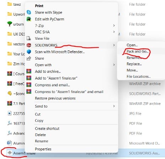
Task: Select the UX DES folder icon
Action: coord(10,34)
